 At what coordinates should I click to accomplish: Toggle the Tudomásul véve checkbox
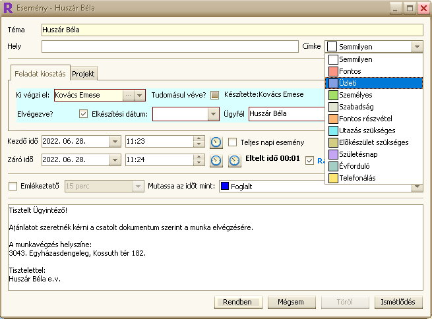pyautogui.click(x=214, y=96)
